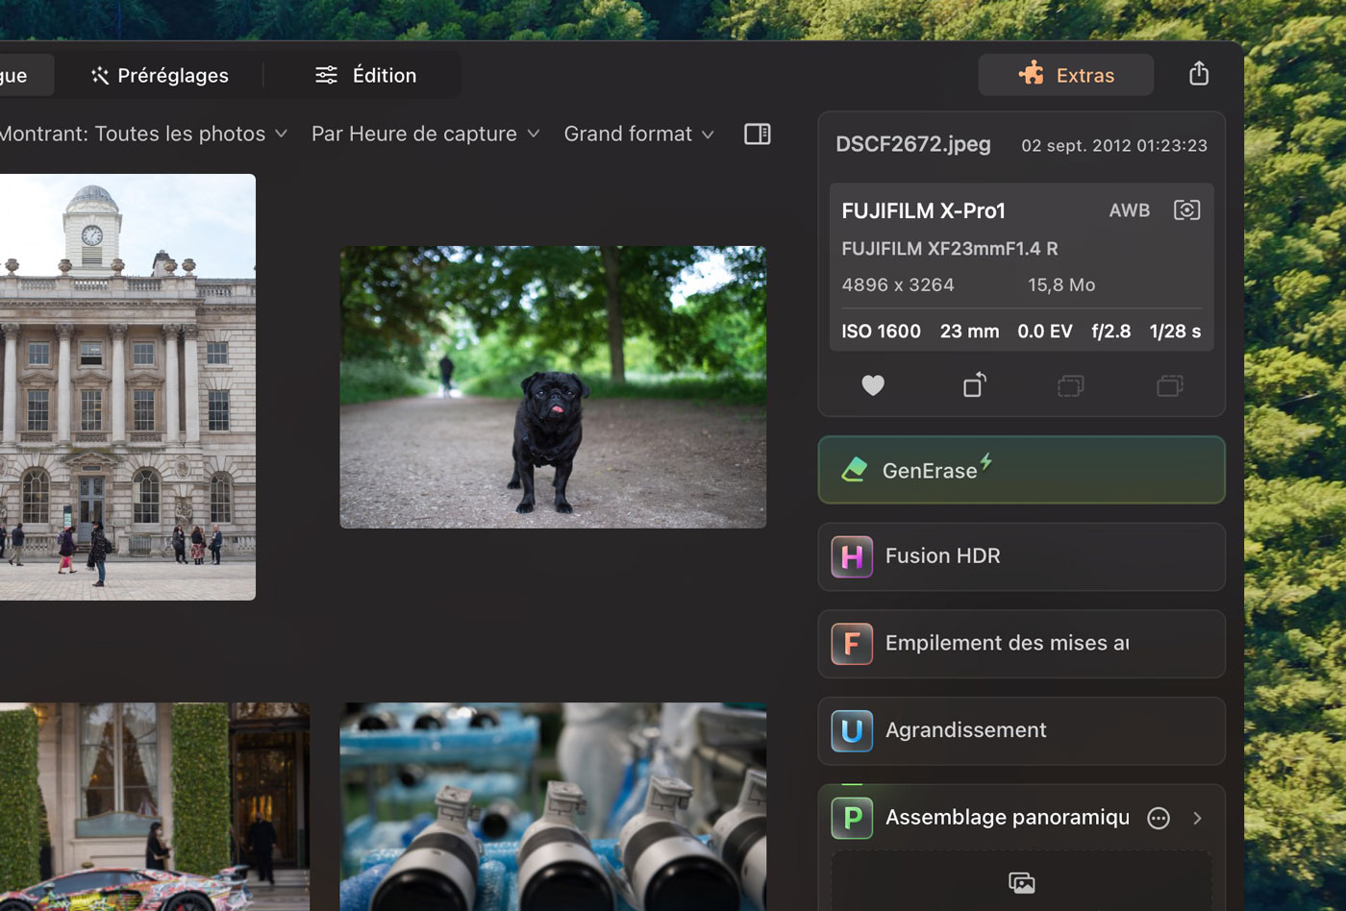
Task: Click the f/2.8 aperture value
Action: [1110, 332]
